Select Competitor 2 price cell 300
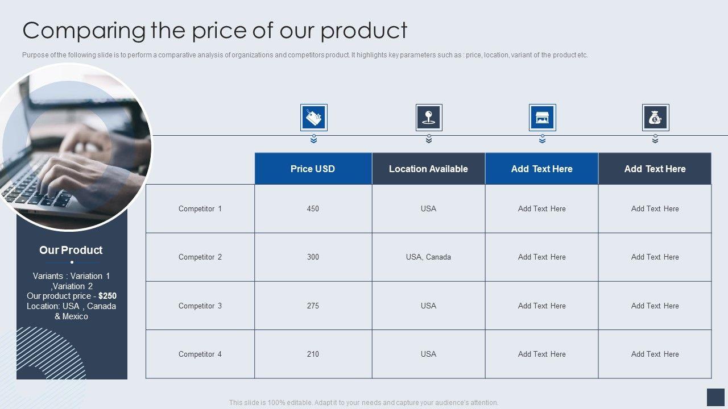Screen dimensions: 728x409 point(313,257)
